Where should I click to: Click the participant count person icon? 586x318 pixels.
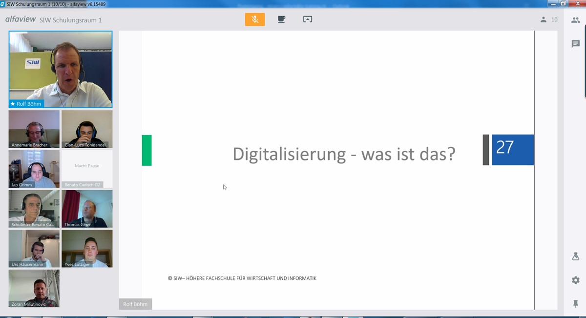tap(544, 20)
